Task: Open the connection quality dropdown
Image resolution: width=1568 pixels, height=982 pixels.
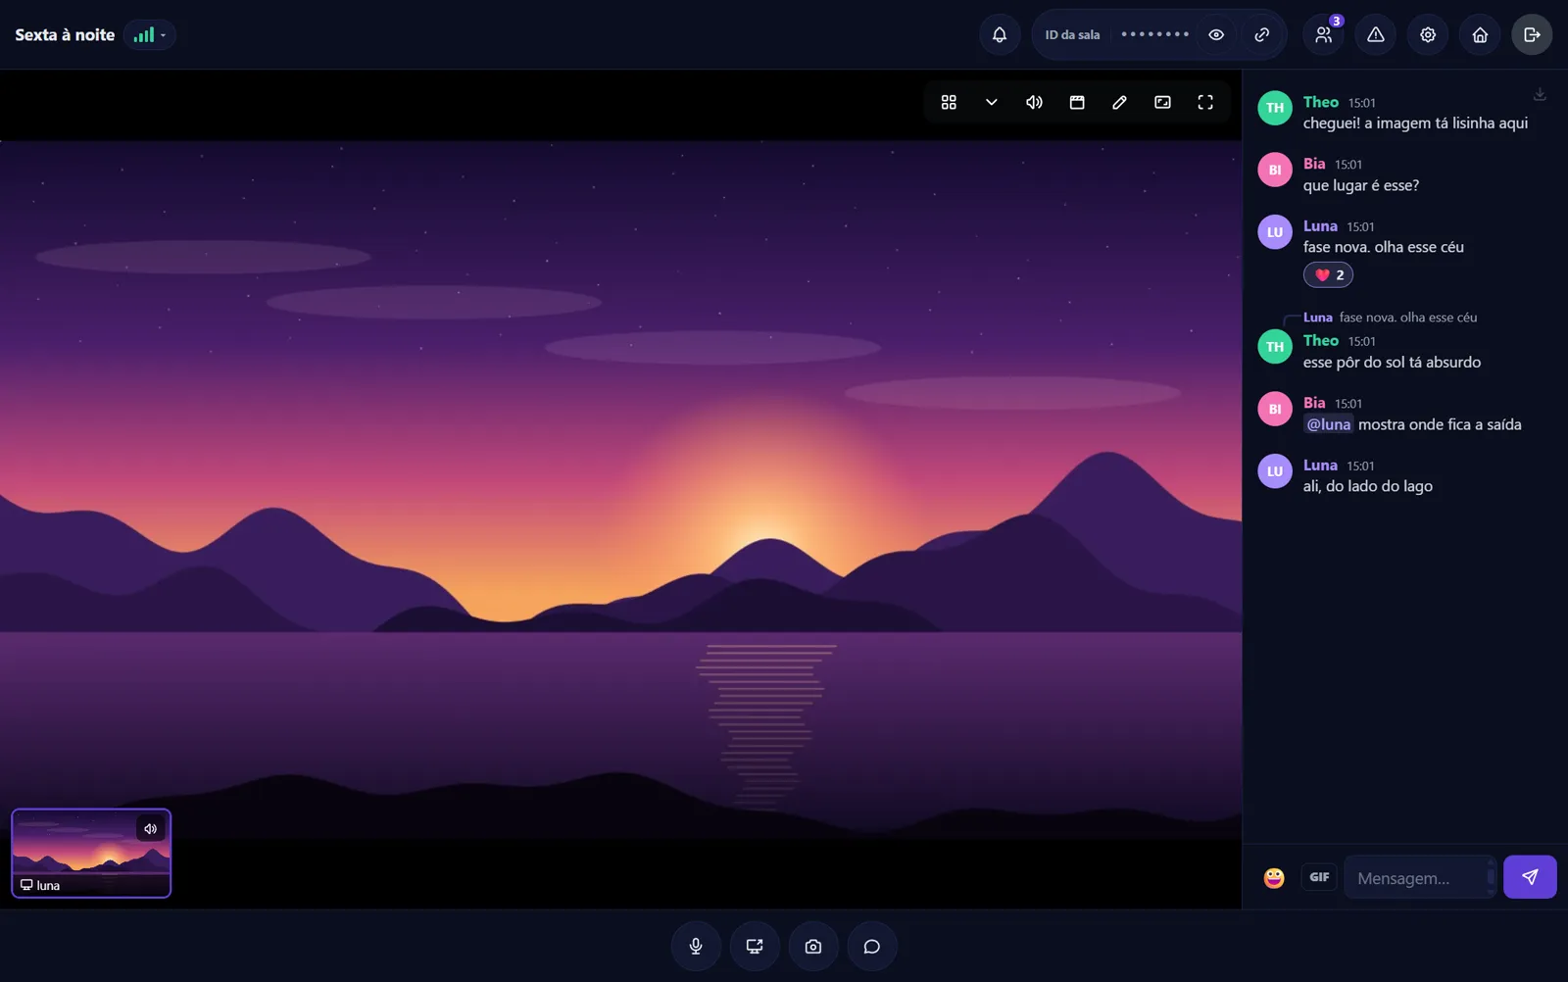Action: (150, 35)
